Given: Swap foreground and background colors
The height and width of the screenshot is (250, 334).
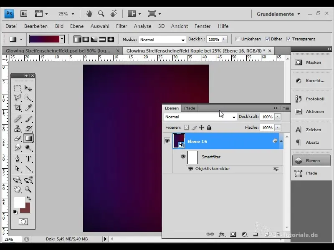Looking at the screenshot, I should coord(29,198).
